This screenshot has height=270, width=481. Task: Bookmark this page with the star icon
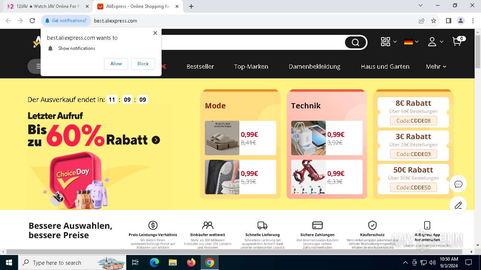pos(434,21)
